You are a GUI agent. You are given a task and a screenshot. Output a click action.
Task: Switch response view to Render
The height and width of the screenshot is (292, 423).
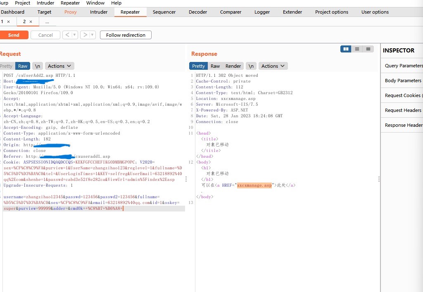tap(233, 66)
